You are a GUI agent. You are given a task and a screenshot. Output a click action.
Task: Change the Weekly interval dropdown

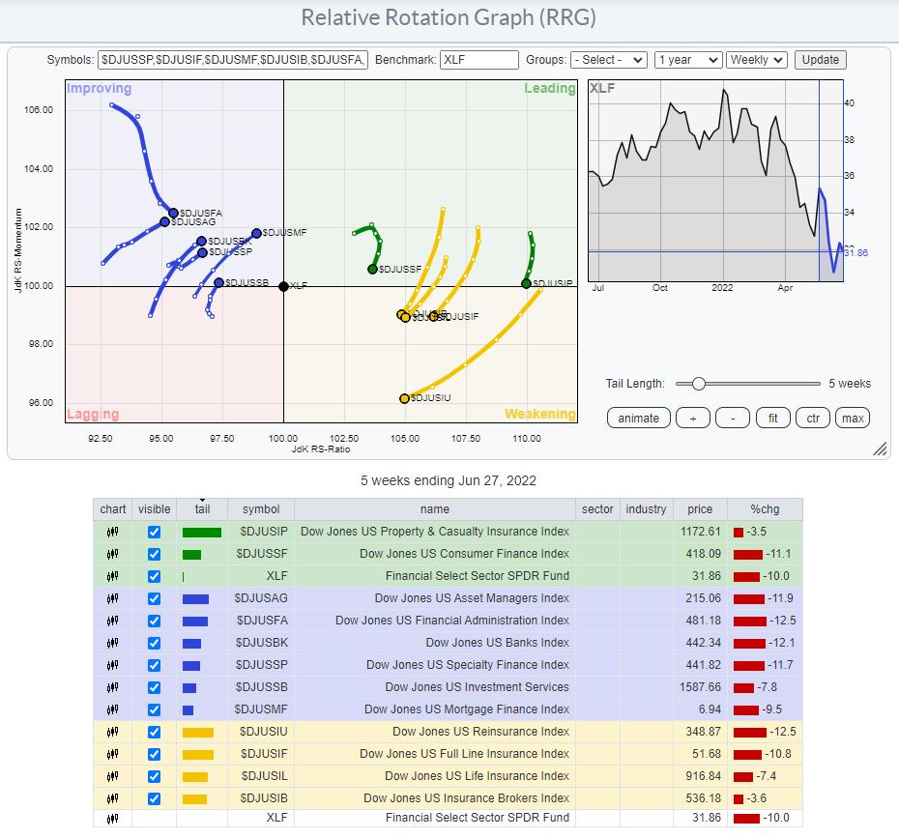click(757, 60)
